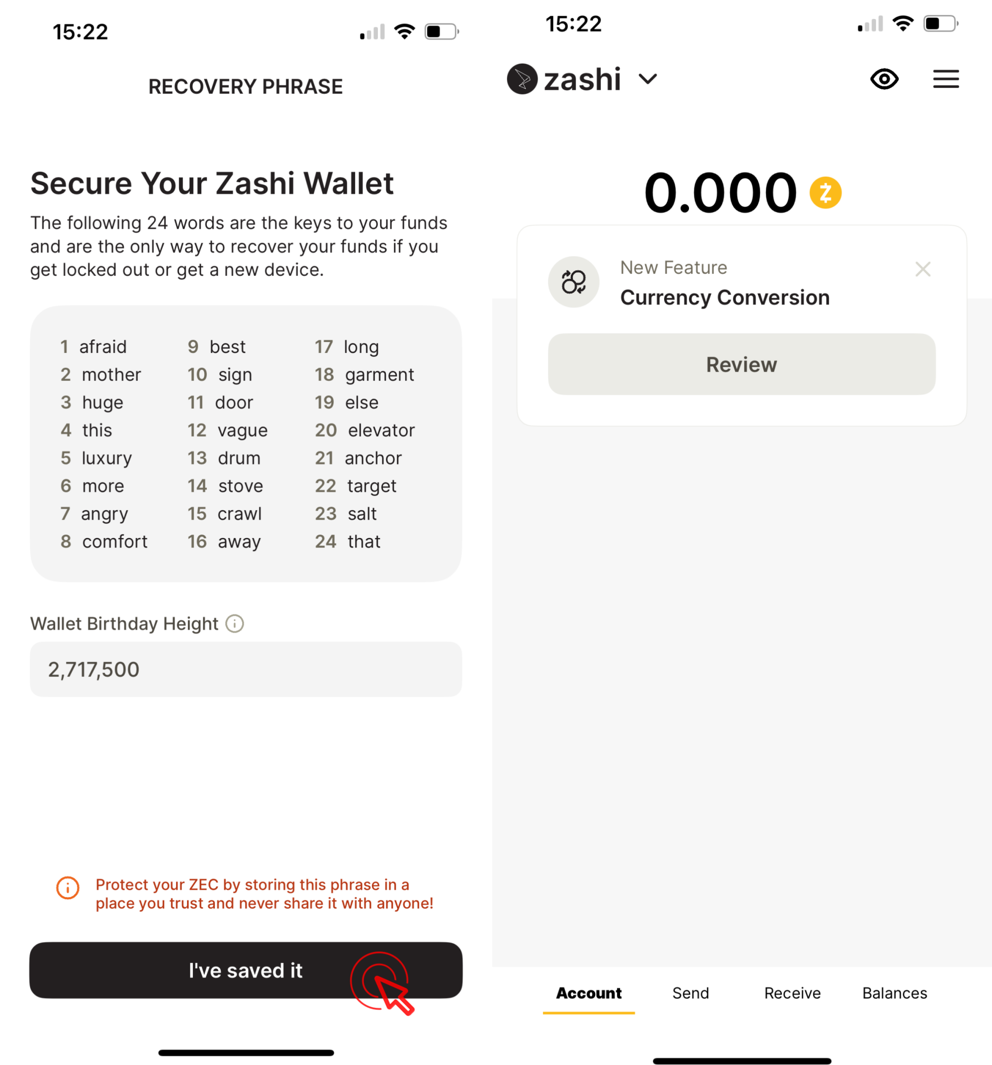
Task: Click the Review button
Action: point(742,364)
